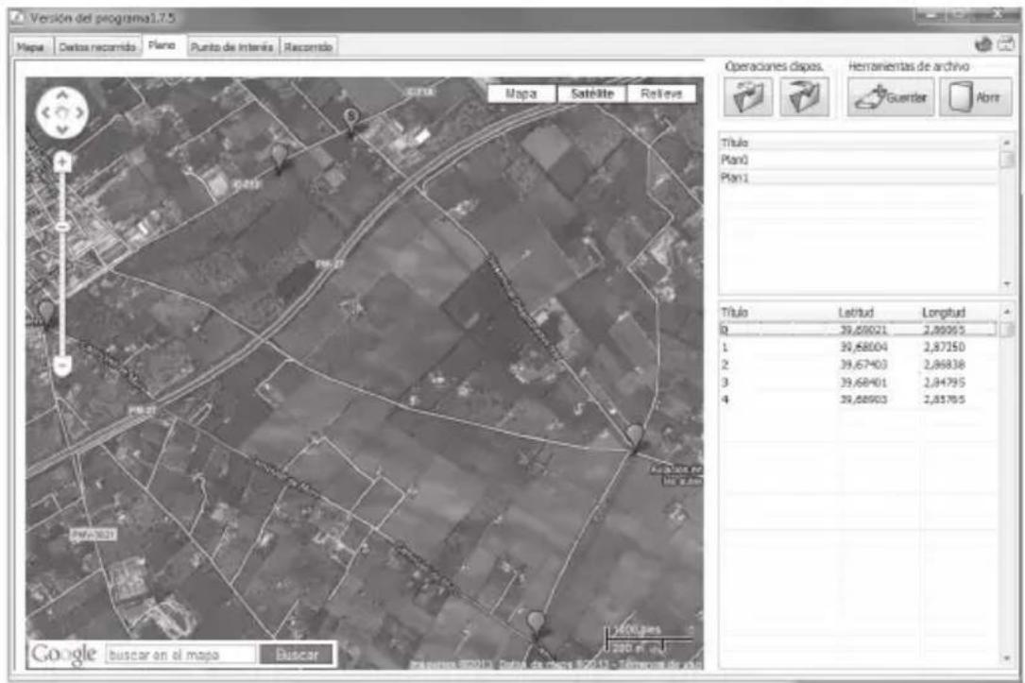Open the Punto de interés tab

(x=231, y=47)
